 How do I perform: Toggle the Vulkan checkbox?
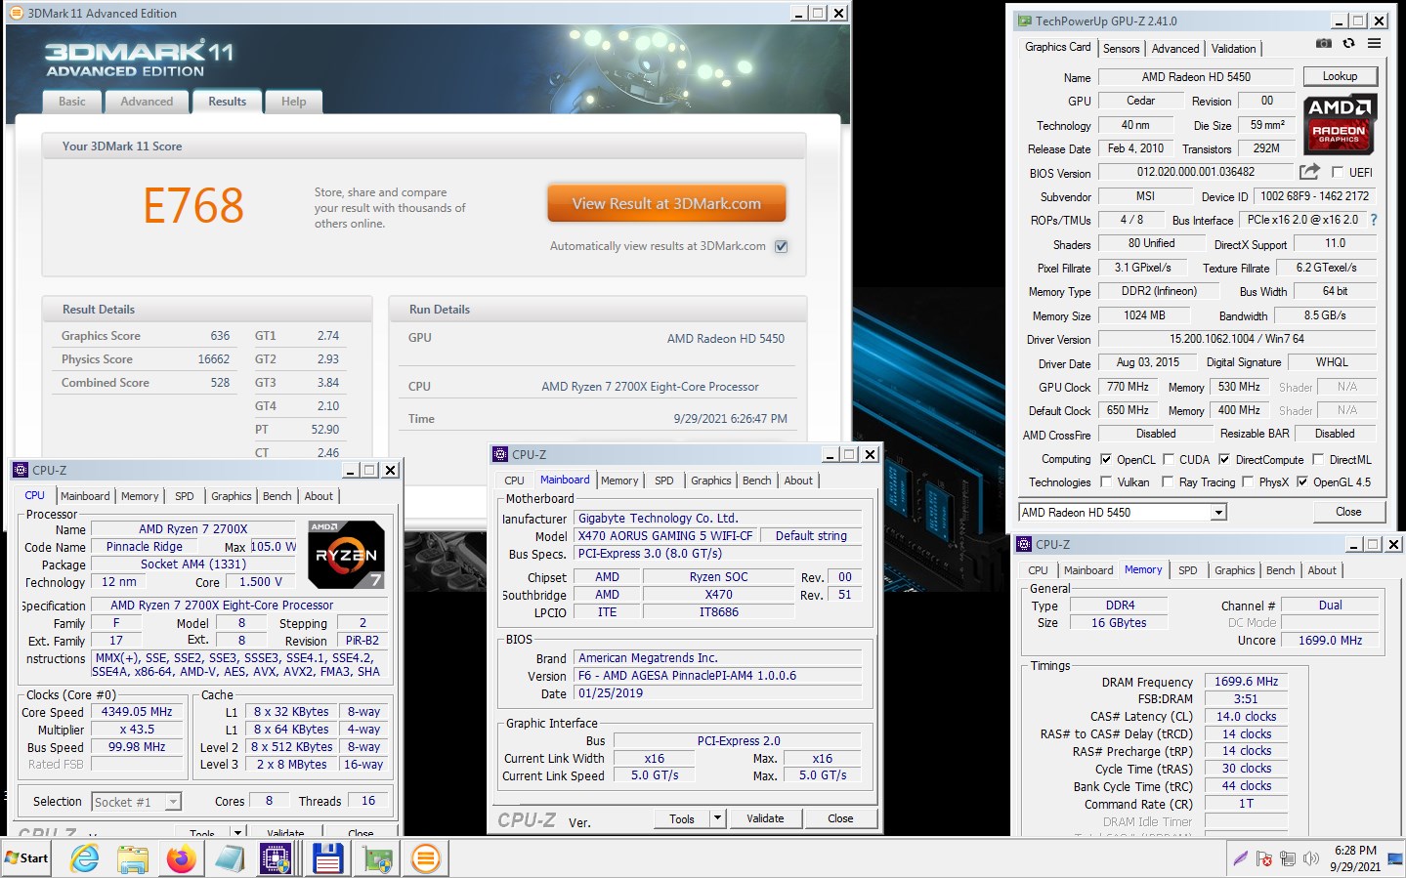click(1106, 481)
